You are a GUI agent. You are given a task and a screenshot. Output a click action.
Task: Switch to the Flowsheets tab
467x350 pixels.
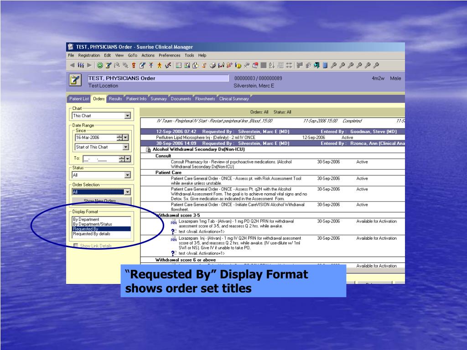pos(205,99)
